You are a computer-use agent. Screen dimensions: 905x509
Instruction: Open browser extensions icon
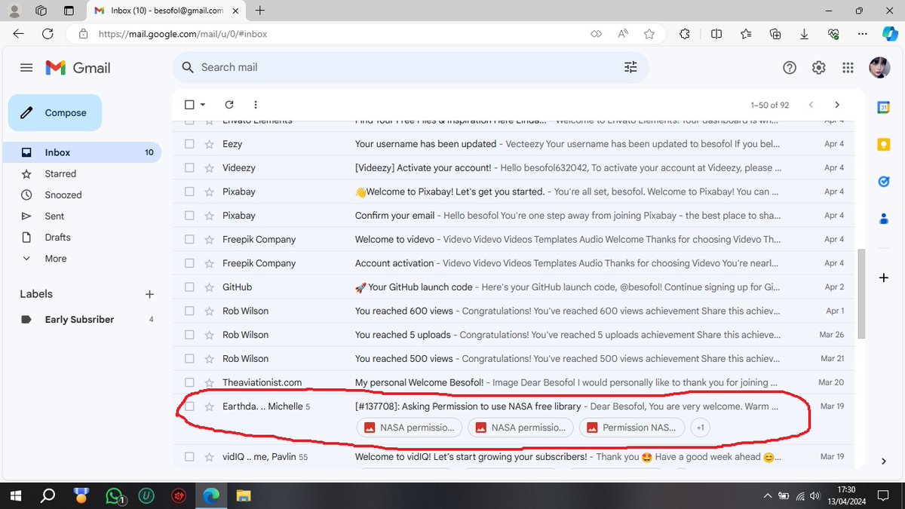tap(685, 34)
